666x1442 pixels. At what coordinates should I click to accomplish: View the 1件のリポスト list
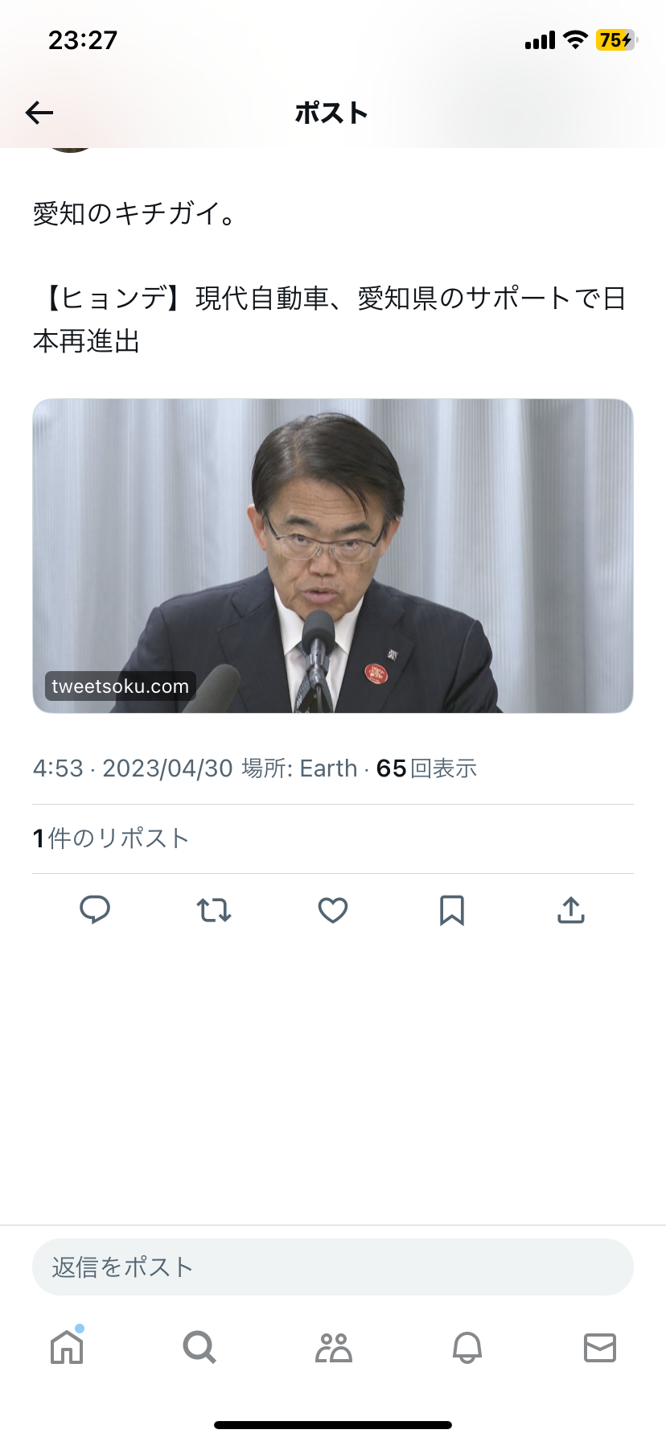(x=110, y=838)
